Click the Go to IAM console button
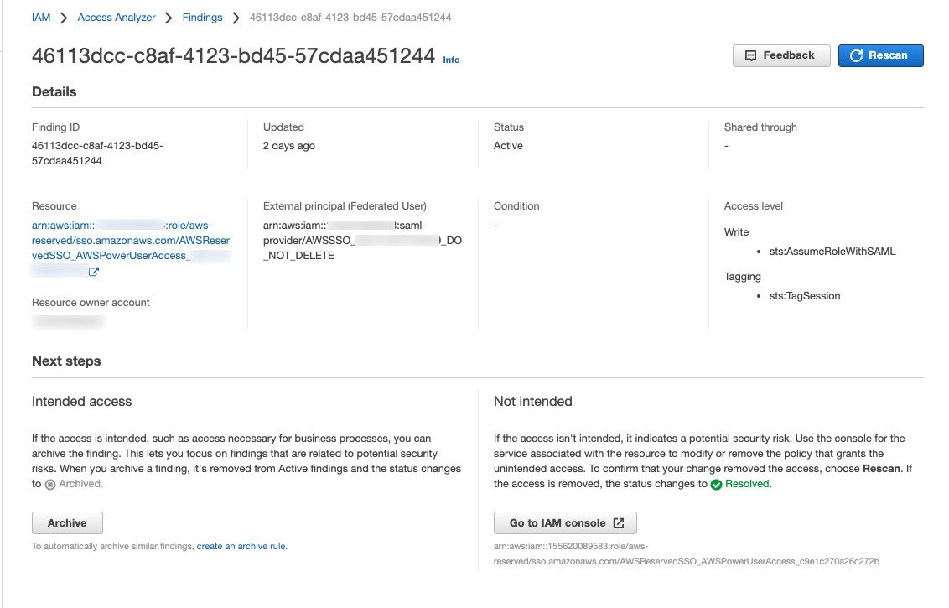Viewport: 949px width, 608px height. coord(565,522)
